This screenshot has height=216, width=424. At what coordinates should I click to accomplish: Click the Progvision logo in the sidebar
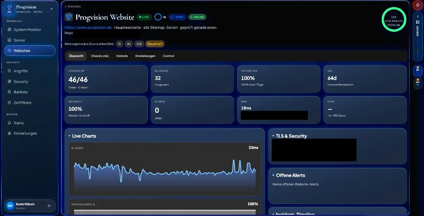point(10,9)
